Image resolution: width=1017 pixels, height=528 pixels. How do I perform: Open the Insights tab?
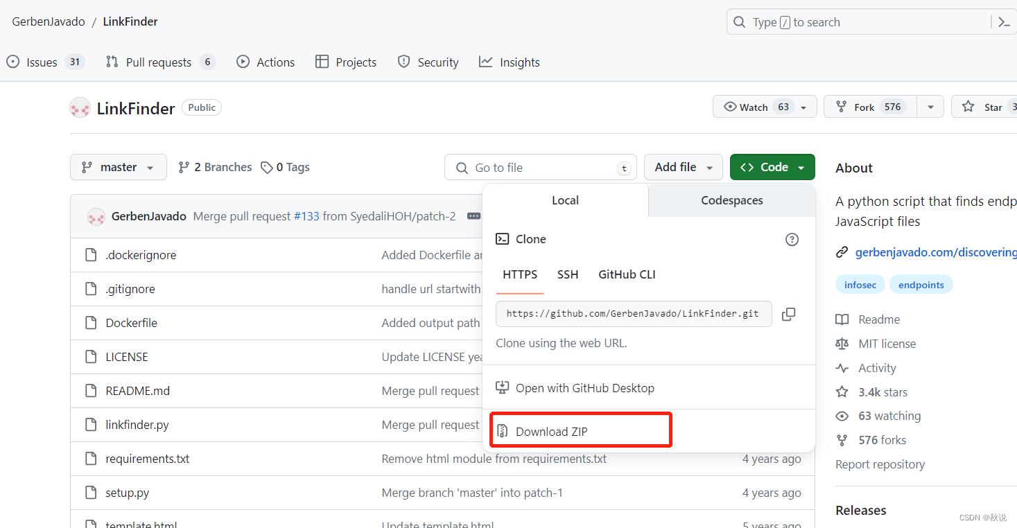click(x=509, y=62)
